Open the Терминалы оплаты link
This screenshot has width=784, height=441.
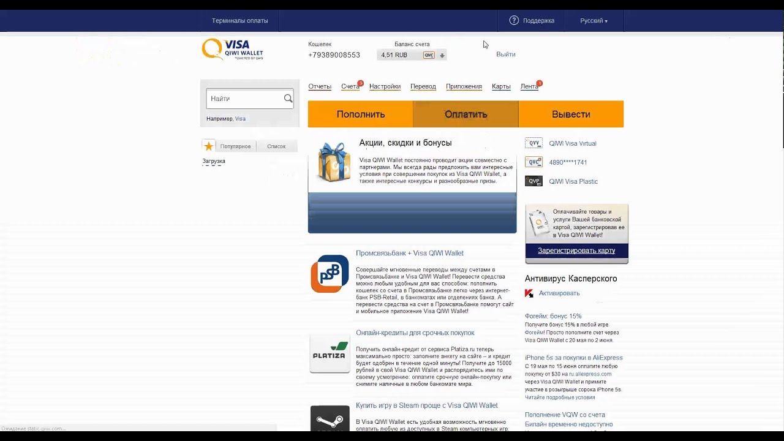[x=240, y=21]
